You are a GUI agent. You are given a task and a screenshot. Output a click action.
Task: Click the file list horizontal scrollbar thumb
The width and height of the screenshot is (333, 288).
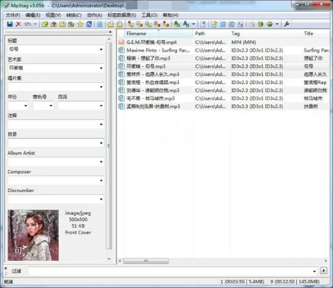146,261
